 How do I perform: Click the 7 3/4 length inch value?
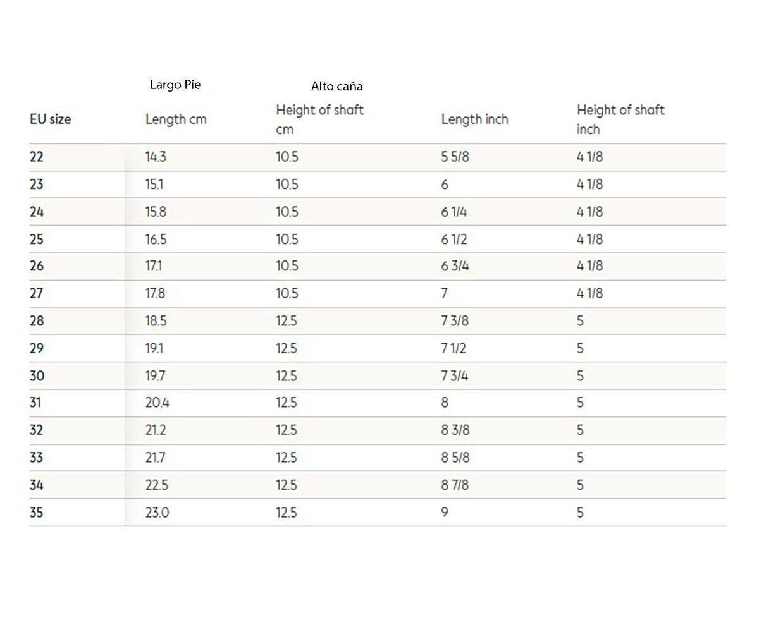pos(455,376)
